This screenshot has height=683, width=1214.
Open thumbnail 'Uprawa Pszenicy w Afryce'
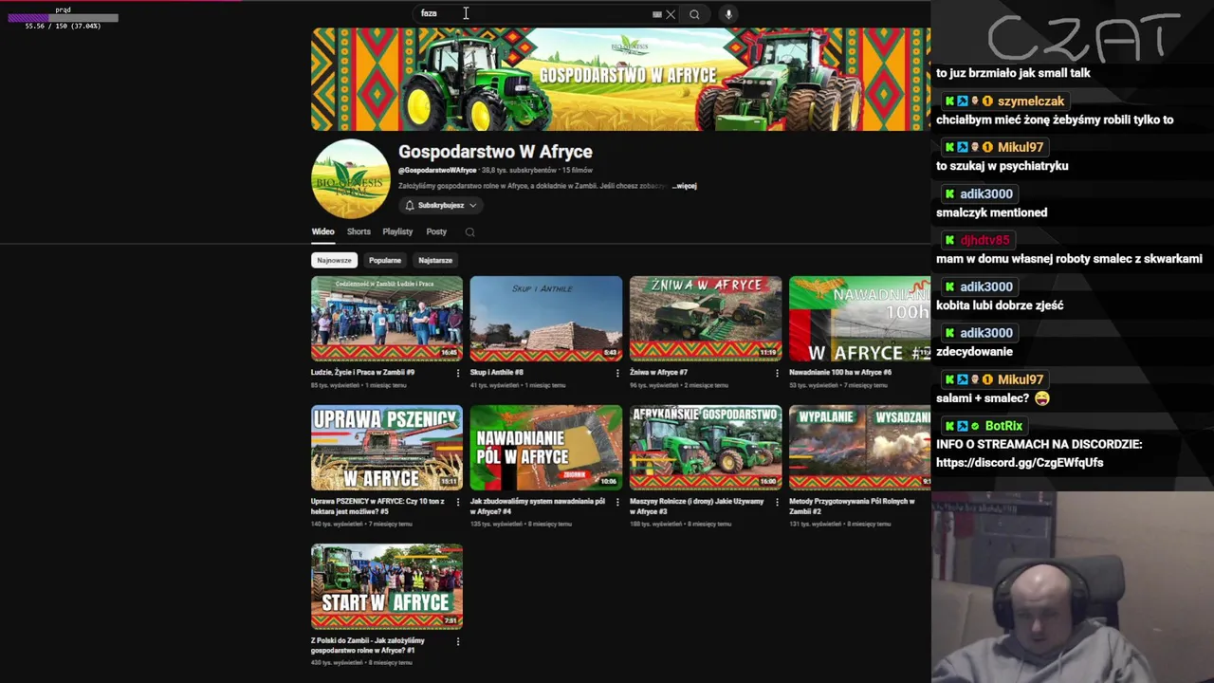point(387,448)
